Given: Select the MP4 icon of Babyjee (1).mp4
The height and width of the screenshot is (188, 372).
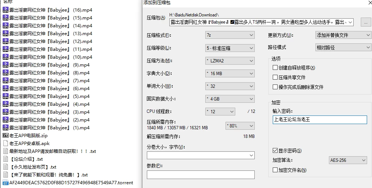Looking at the screenshot, I should [6, 127].
